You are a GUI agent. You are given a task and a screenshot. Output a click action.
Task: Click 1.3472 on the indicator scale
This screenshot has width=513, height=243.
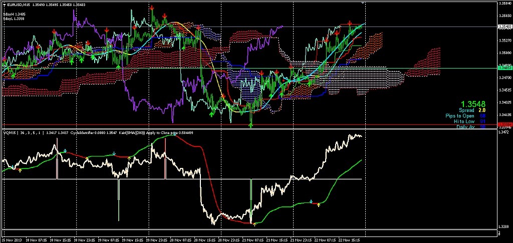pos(503,132)
